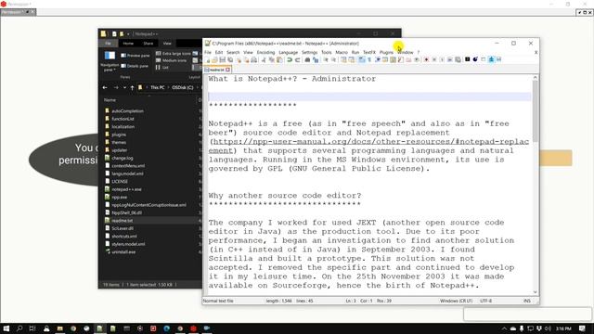Click the New file icon in Notepad++ toolbar
Screen dimensions: 594x334
207,59
